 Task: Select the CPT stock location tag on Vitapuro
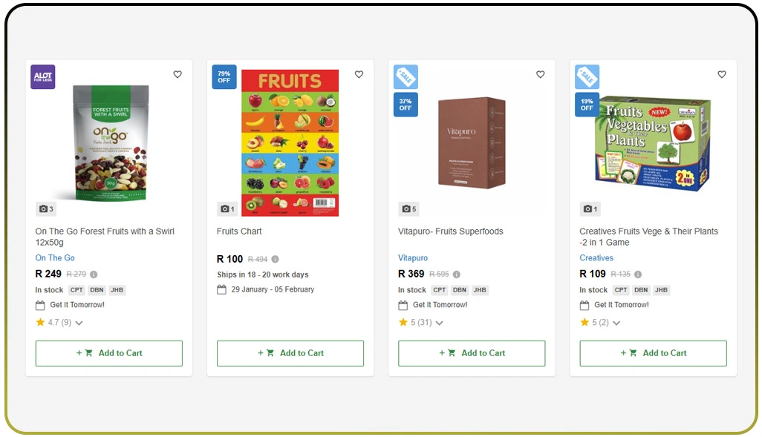(x=439, y=289)
